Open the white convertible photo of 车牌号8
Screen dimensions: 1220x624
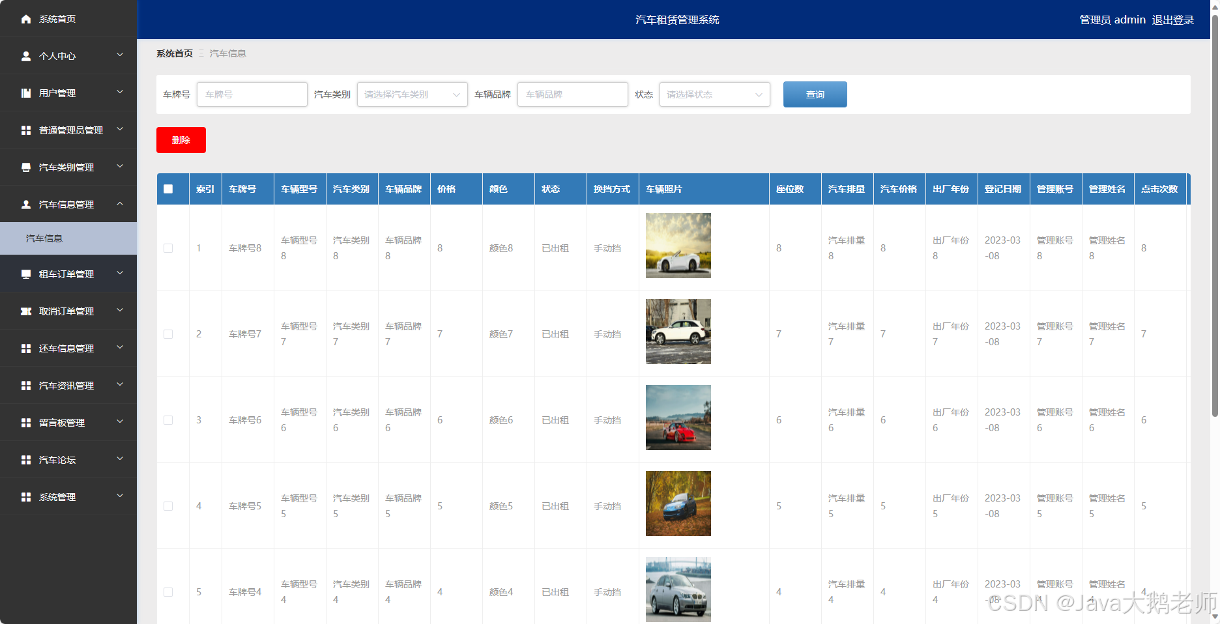[x=678, y=246]
